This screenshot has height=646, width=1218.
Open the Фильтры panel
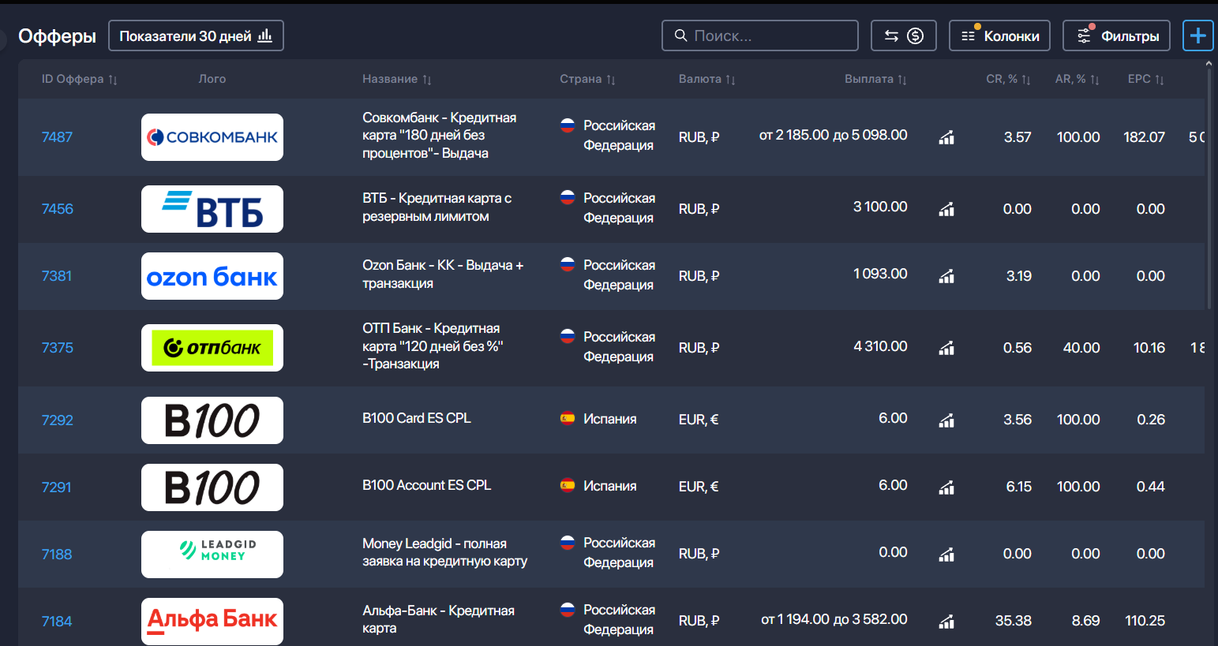pyautogui.click(x=1116, y=35)
